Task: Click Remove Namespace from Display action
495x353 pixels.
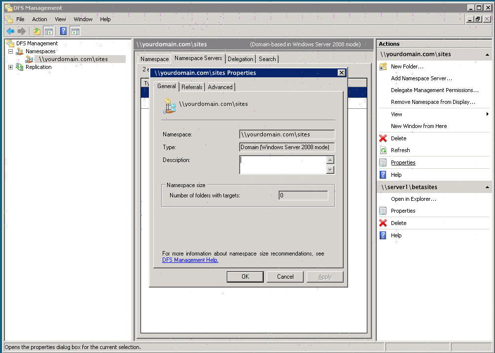Action: (433, 102)
